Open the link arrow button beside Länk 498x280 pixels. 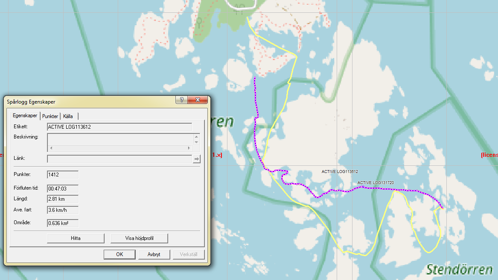(x=197, y=159)
